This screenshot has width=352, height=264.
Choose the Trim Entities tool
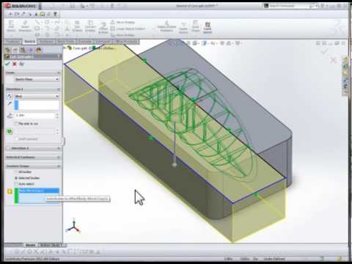click(77, 26)
